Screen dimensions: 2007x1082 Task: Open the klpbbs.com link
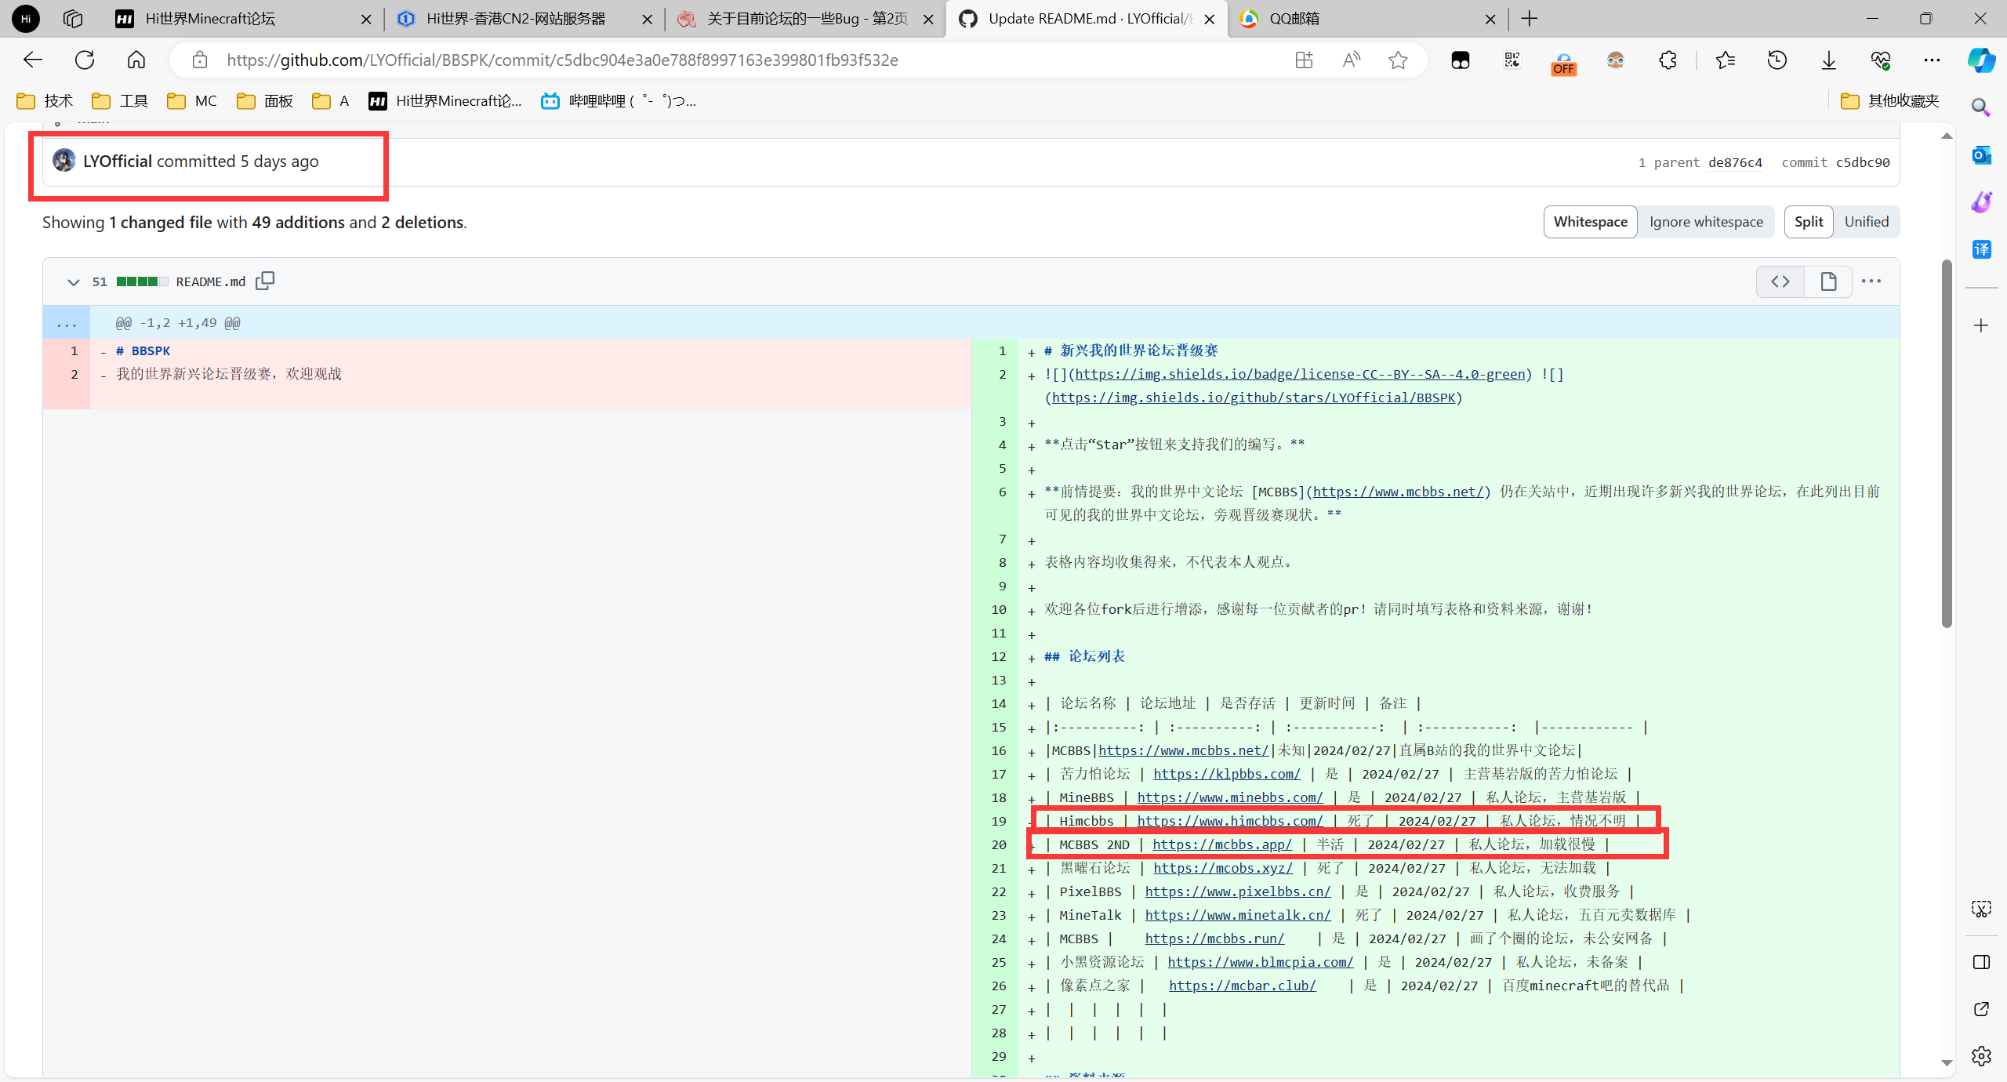pos(1227,774)
